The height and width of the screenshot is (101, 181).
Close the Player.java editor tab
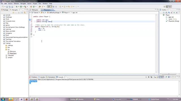pyautogui.click(x=52, y=10)
